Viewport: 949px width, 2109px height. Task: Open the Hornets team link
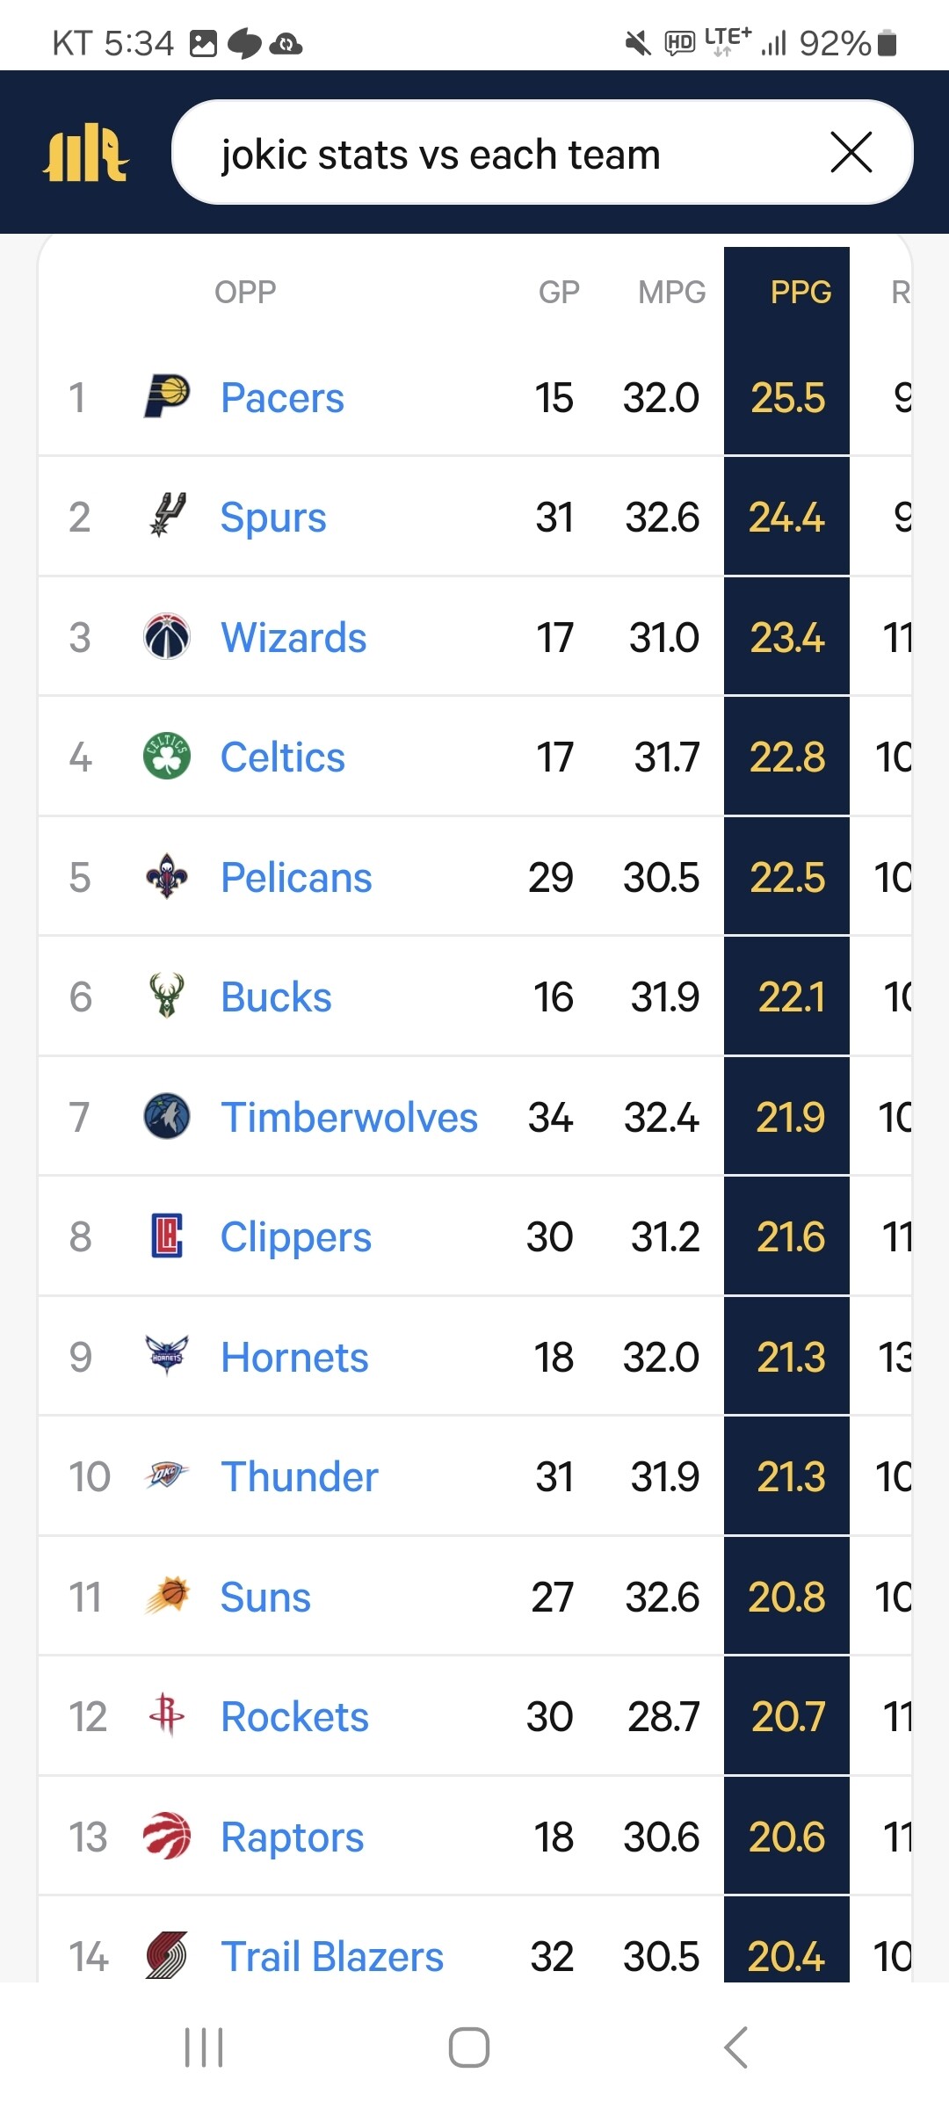pyautogui.click(x=294, y=1357)
